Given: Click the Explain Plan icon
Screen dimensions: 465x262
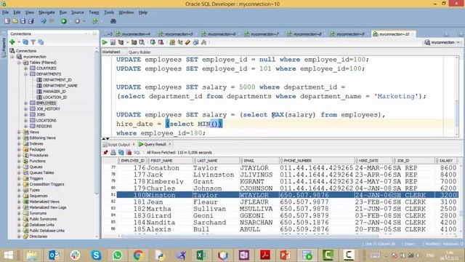Looking at the screenshot, I should click(x=121, y=42).
